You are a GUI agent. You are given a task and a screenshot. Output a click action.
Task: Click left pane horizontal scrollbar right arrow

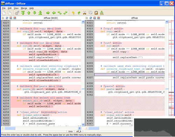pyautogui.click(x=79, y=128)
